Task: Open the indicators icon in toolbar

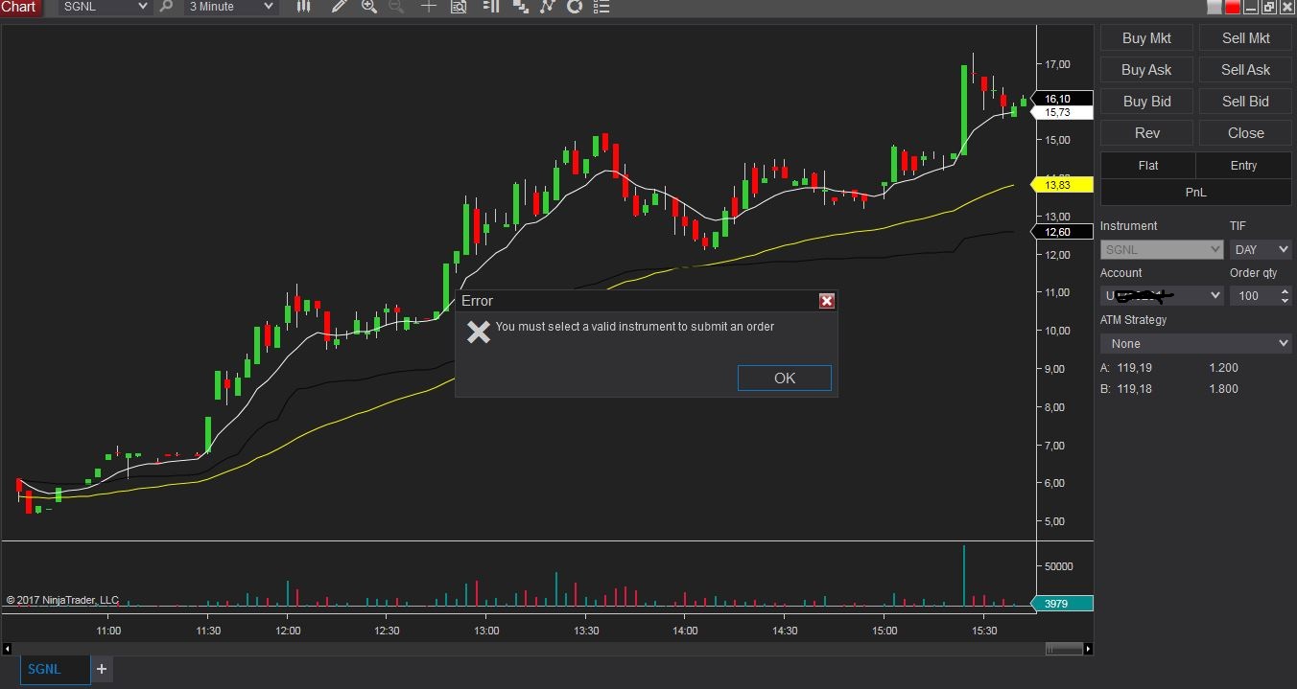Action: coord(520,7)
